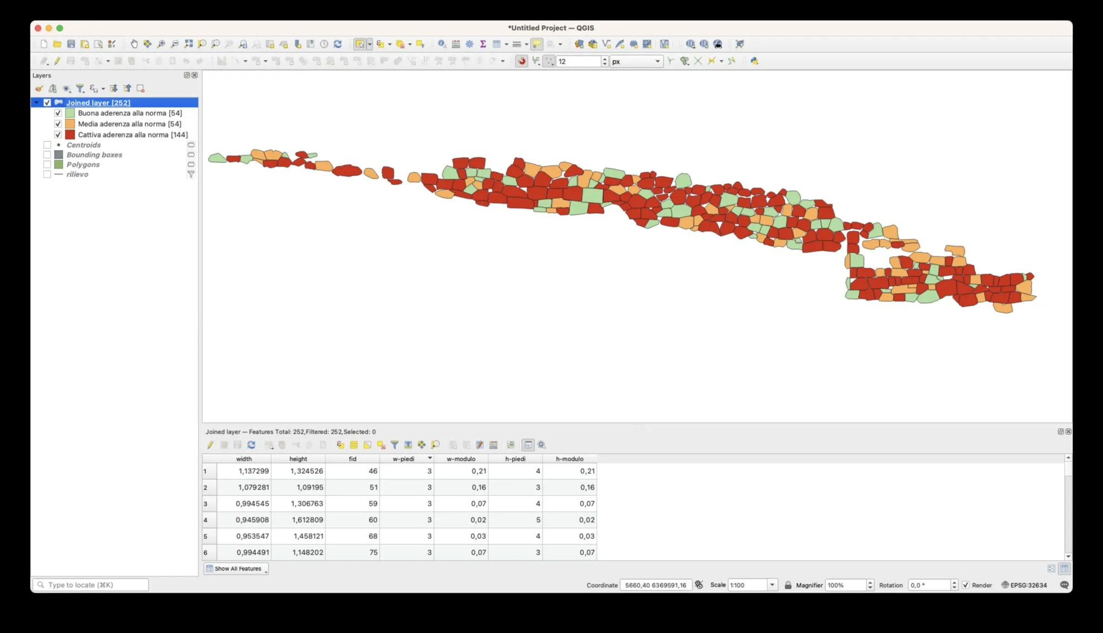Enable the Centroids layer checkbox

(x=47, y=145)
